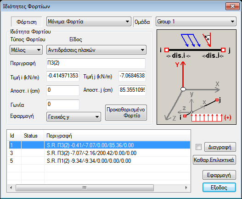Click the Αποστ. i (cm) input field
This screenshot has height=199, width=242.
pyautogui.click(x=63, y=90)
